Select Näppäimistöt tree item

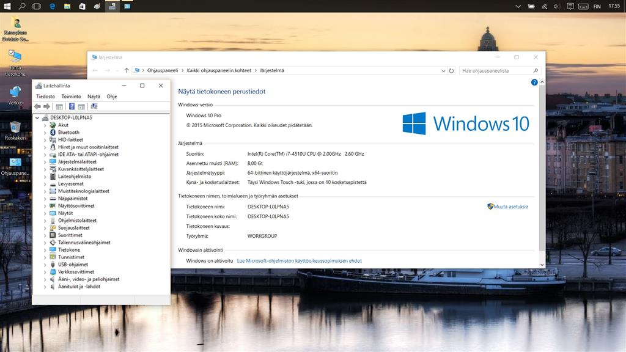tap(73, 199)
